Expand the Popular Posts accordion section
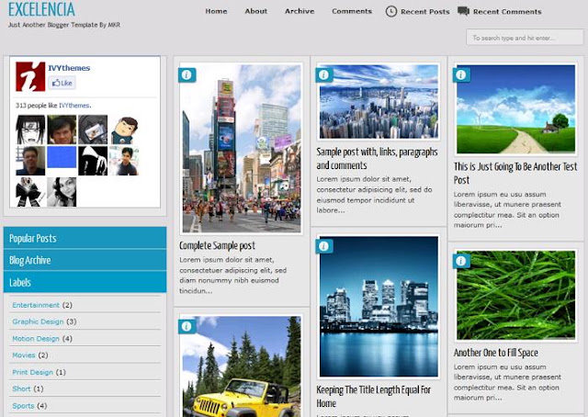The height and width of the screenshot is (417, 588). pyautogui.click(x=85, y=238)
